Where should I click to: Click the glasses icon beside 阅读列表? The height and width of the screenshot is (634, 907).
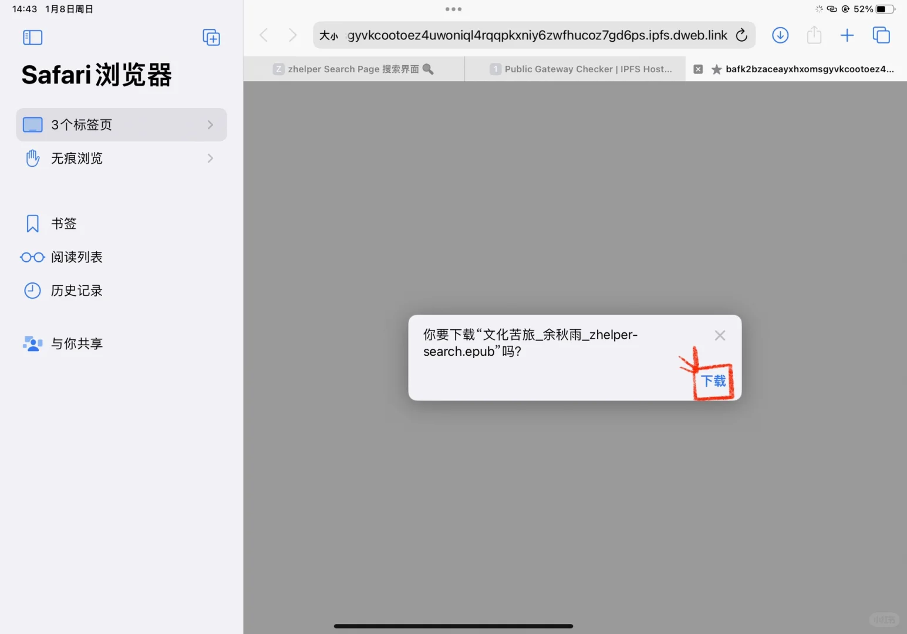pyautogui.click(x=32, y=257)
